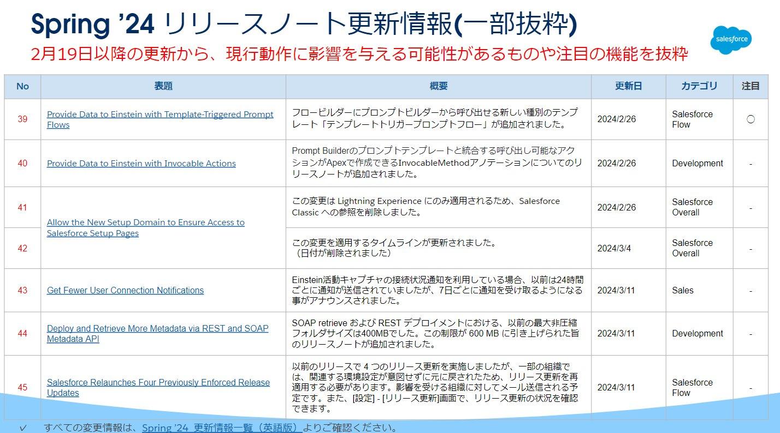The image size is (780, 433).
Task: Click the summary starting 'SOAP retrieve および REST'
Action: click(x=436, y=333)
